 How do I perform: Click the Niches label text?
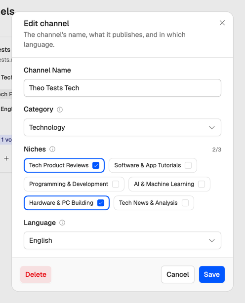click(x=35, y=149)
